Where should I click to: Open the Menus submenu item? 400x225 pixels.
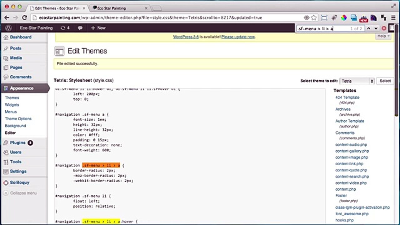[x=11, y=112]
